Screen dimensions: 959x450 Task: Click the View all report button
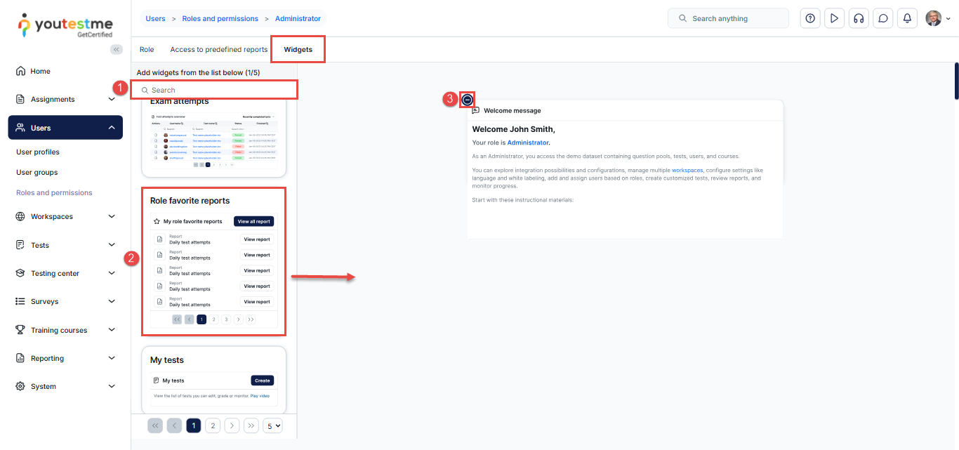(253, 221)
